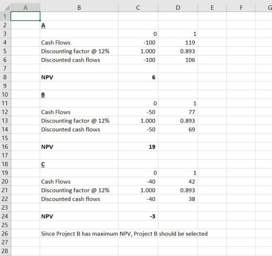Select column F header
Image resolution: width=272 pixels, height=256 pixels.
pyautogui.click(x=241, y=8)
